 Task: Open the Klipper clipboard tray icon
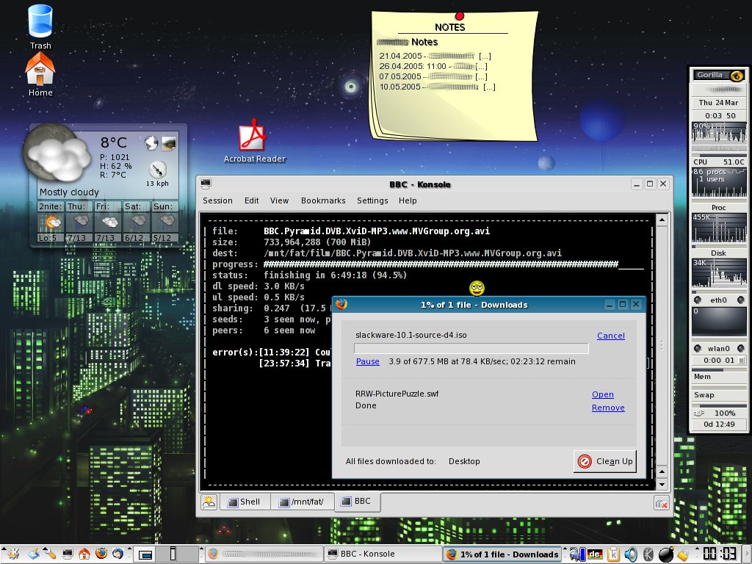coord(613,554)
